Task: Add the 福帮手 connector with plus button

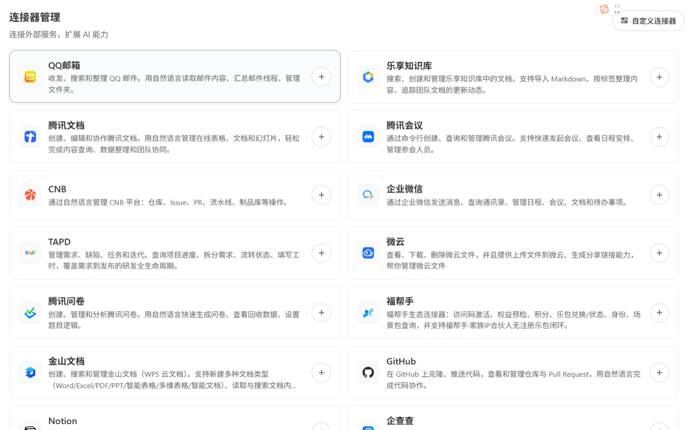Action: pos(659,312)
